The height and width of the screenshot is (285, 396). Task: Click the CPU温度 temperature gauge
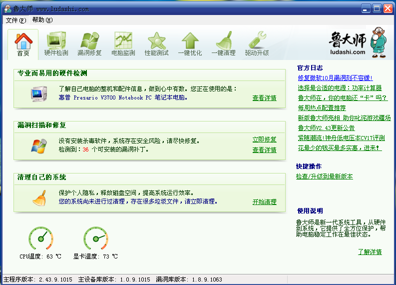click(x=40, y=238)
